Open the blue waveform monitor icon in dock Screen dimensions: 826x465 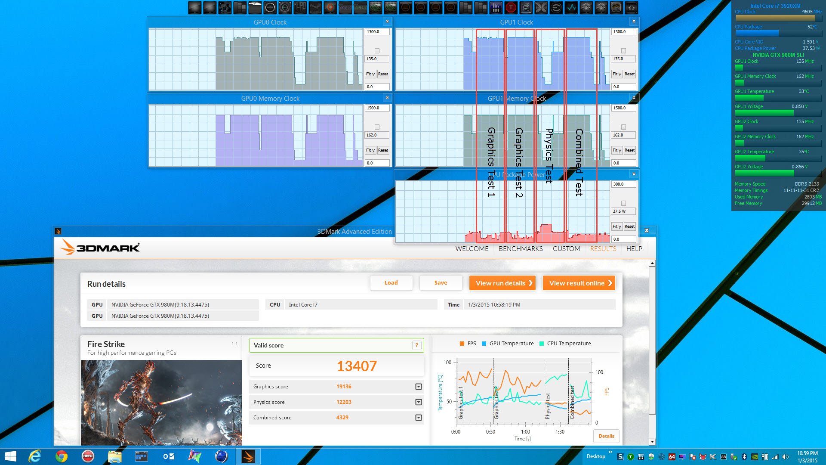[571, 7]
